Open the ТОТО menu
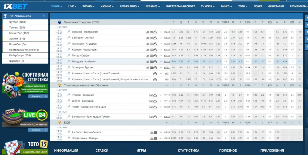Viewport: 308px width, 155px height. tap(243, 6)
